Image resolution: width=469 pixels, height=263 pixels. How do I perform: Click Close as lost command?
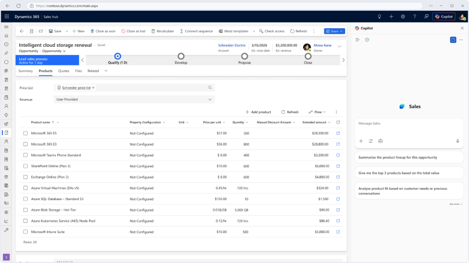coord(133,31)
